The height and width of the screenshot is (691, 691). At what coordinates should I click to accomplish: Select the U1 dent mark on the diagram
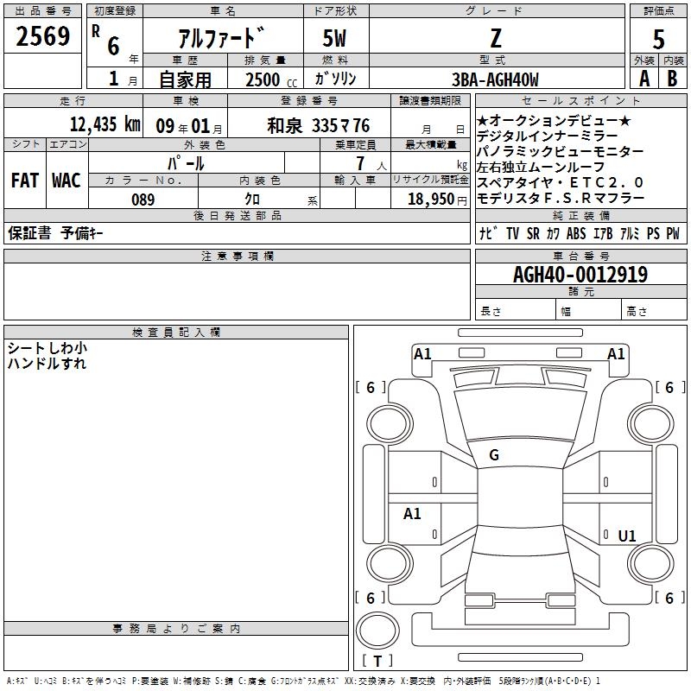[x=627, y=536]
